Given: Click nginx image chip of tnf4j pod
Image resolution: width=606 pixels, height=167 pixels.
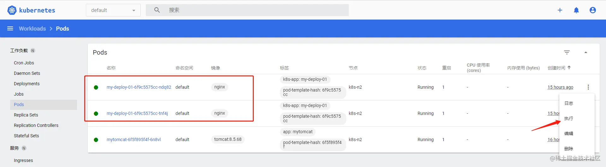Looking at the screenshot, I should tap(220, 113).
